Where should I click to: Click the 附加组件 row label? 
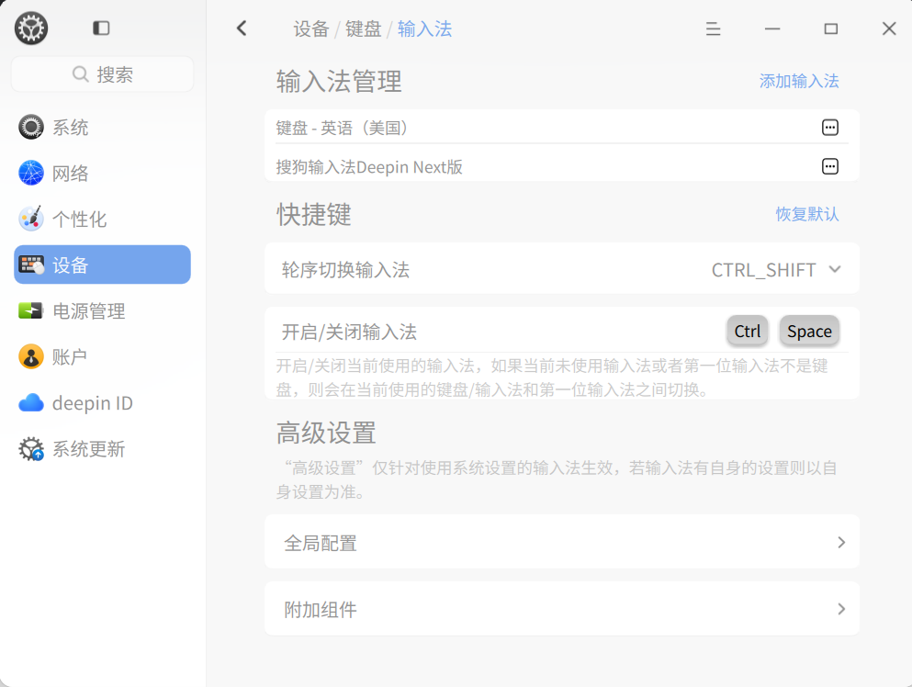(x=321, y=610)
